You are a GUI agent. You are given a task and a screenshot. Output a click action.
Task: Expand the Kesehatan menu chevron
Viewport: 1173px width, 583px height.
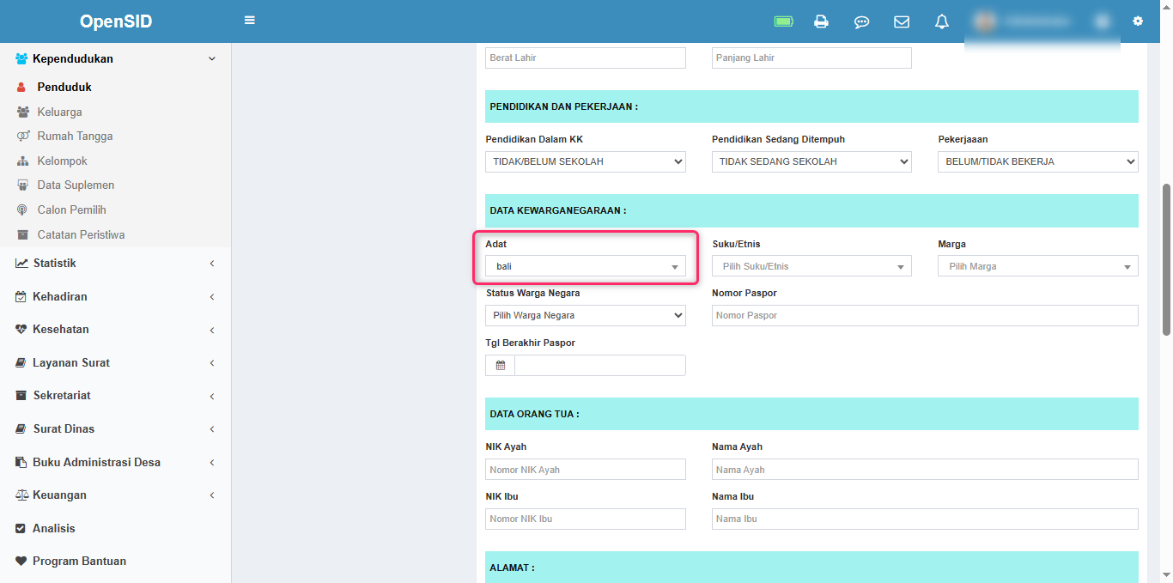[212, 330]
